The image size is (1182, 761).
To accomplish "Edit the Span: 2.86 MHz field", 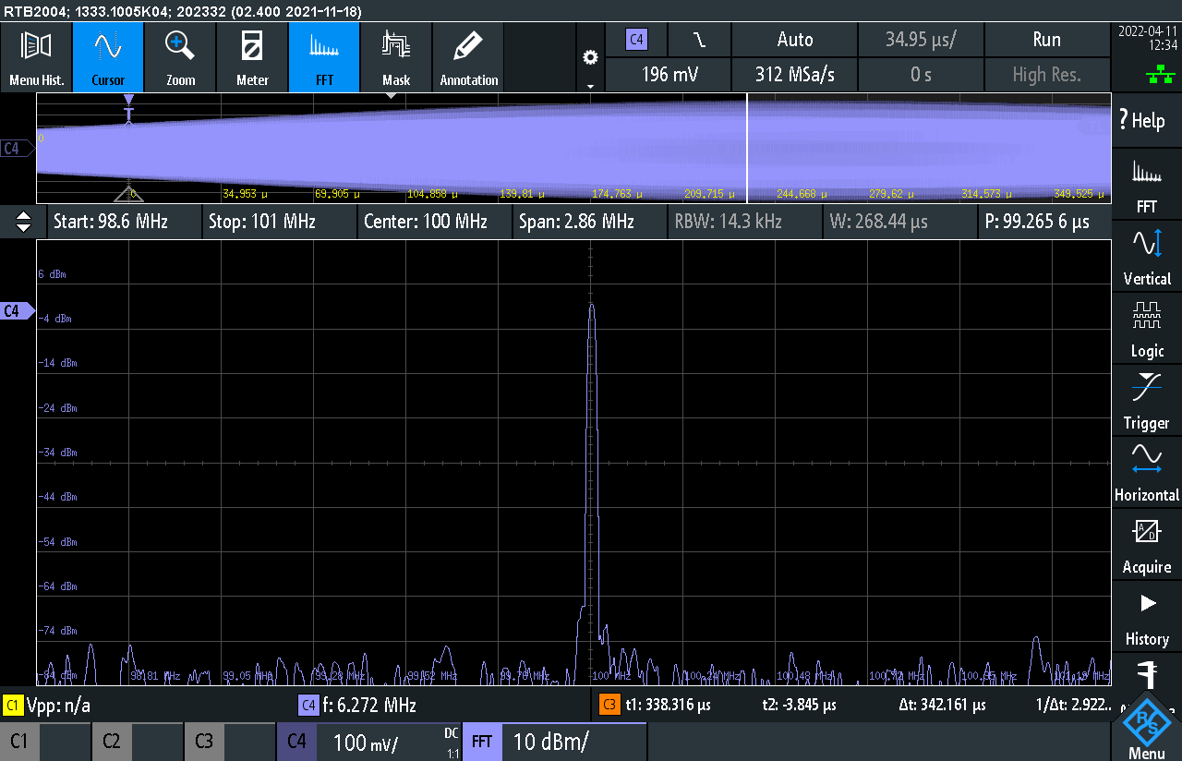I will point(588,222).
